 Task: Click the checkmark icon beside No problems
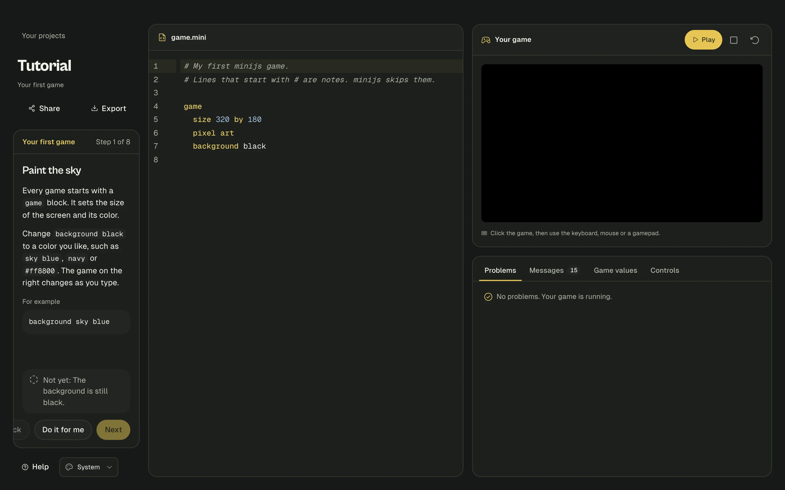pyautogui.click(x=488, y=296)
